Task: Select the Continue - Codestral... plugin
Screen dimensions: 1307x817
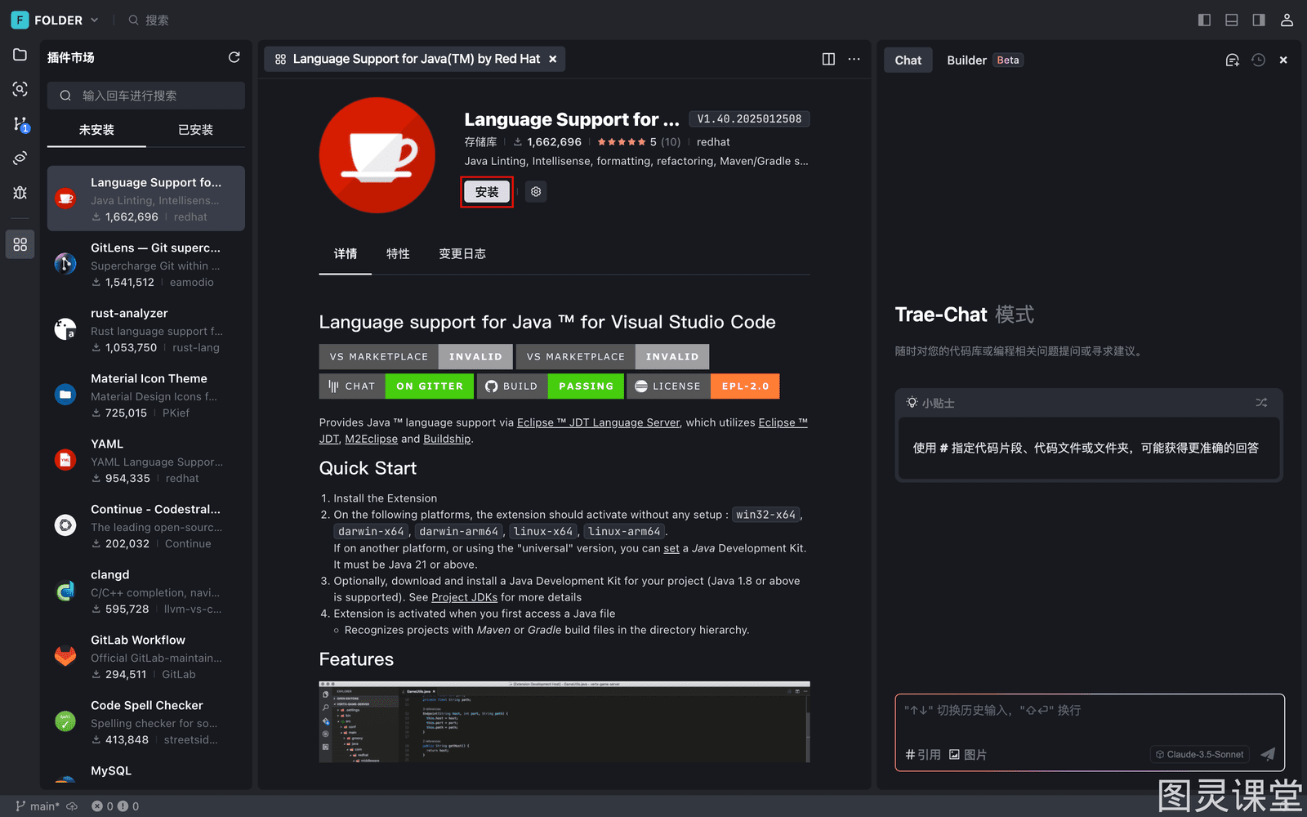Action: 146,525
